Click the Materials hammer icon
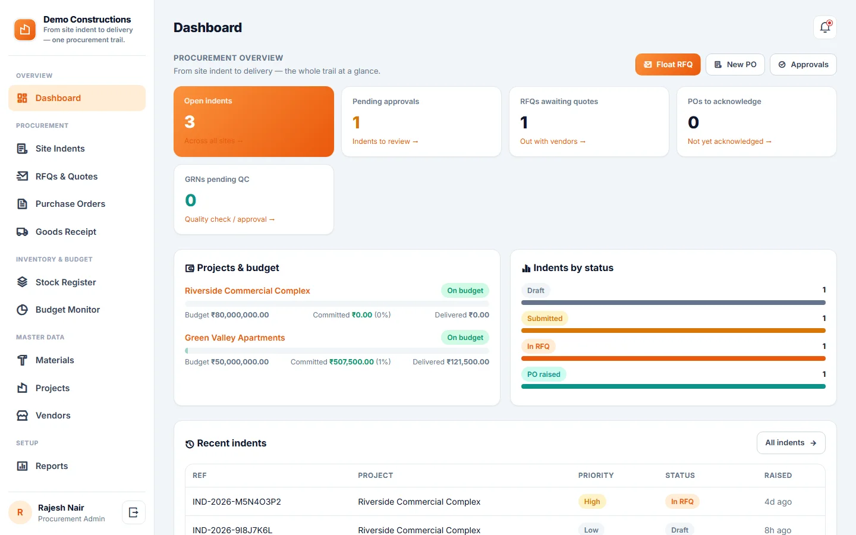The height and width of the screenshot is (535, 856). pos(22,360)
